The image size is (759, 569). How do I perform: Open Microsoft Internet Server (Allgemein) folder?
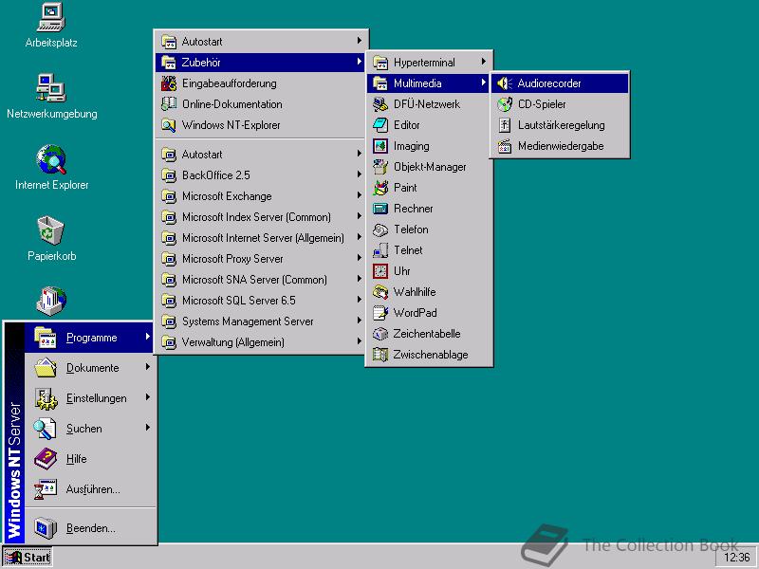tap(260, 238)
